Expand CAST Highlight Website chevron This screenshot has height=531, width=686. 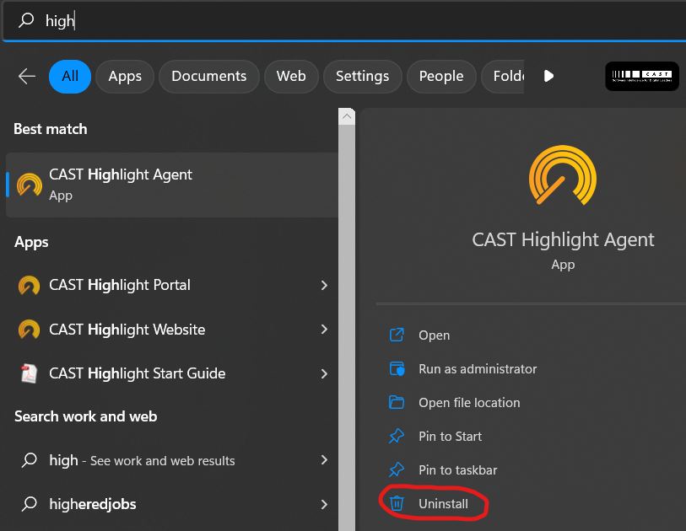tap(324, 329)
